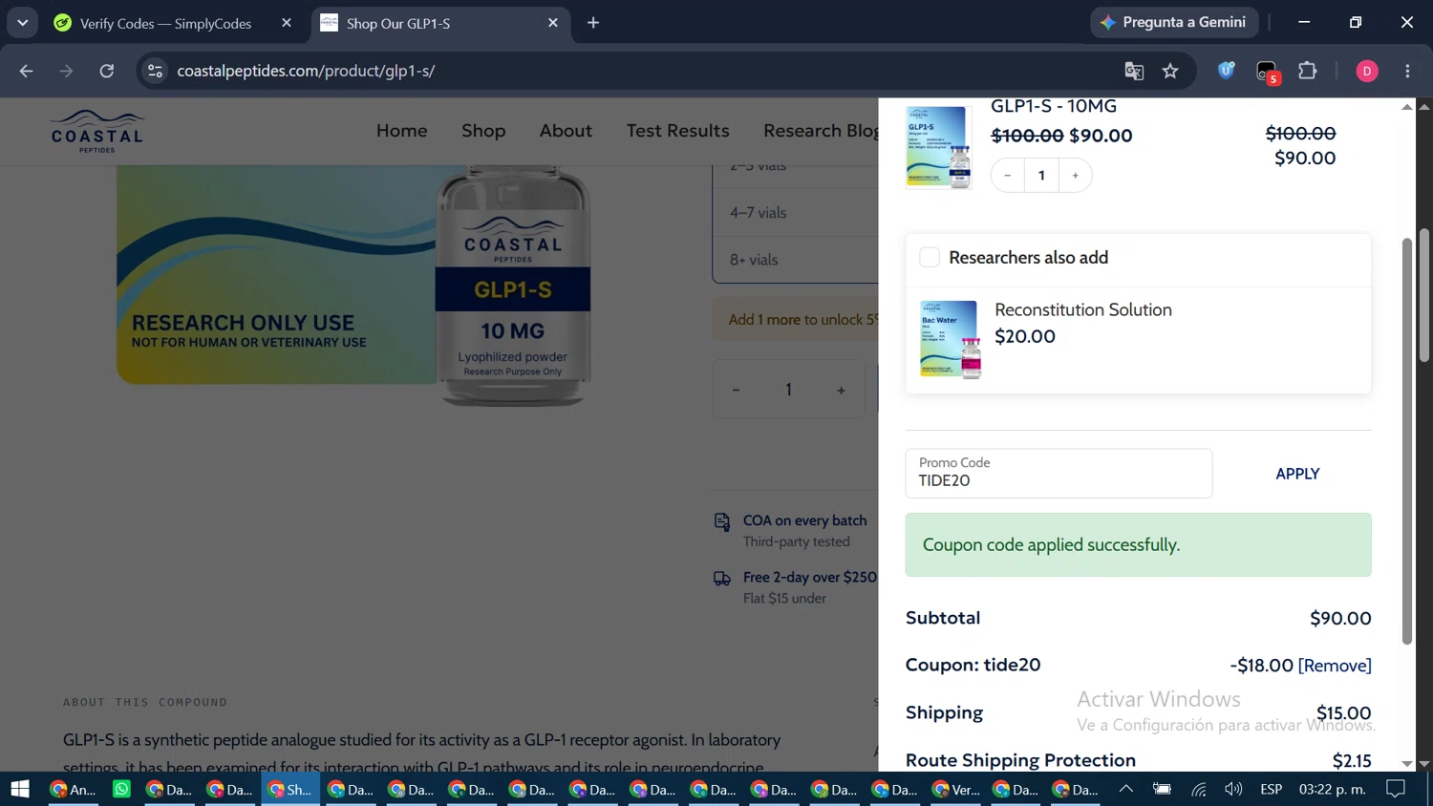This screenshot has height=806, width=1433.
Task: Decrease quantity on the product page
Action: (x=736, y=390)
